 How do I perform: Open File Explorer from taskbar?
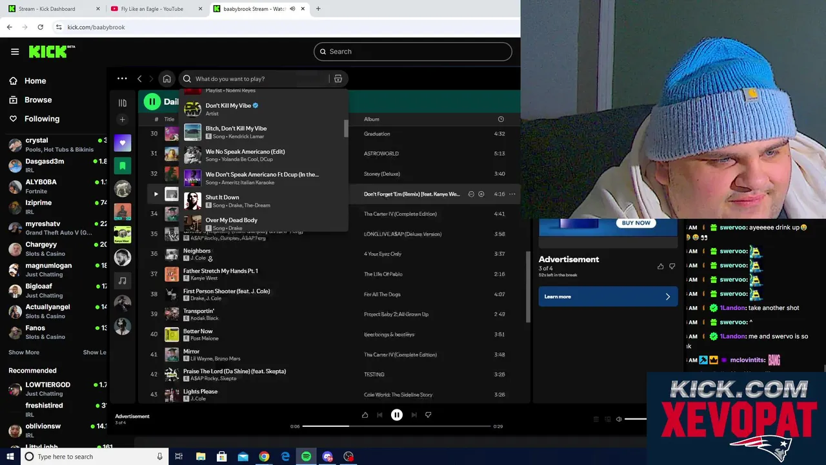tap(201, 457)
